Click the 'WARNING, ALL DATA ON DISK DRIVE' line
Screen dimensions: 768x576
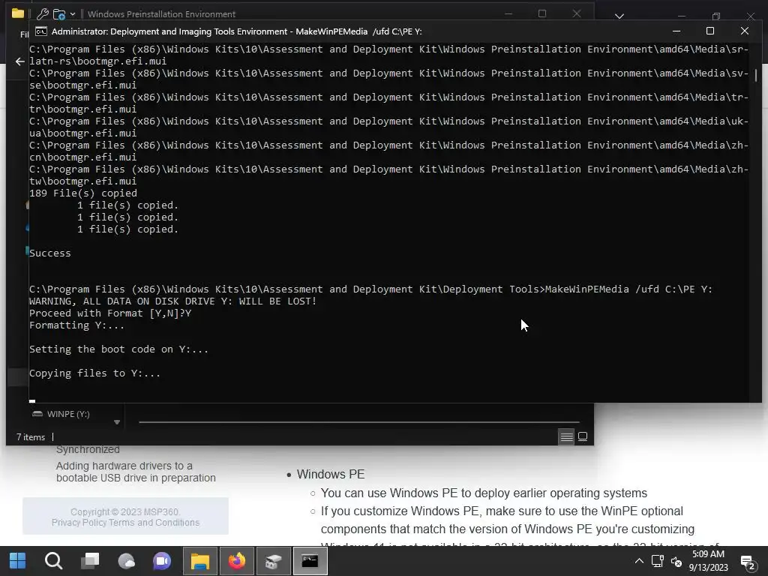(173, 301)
